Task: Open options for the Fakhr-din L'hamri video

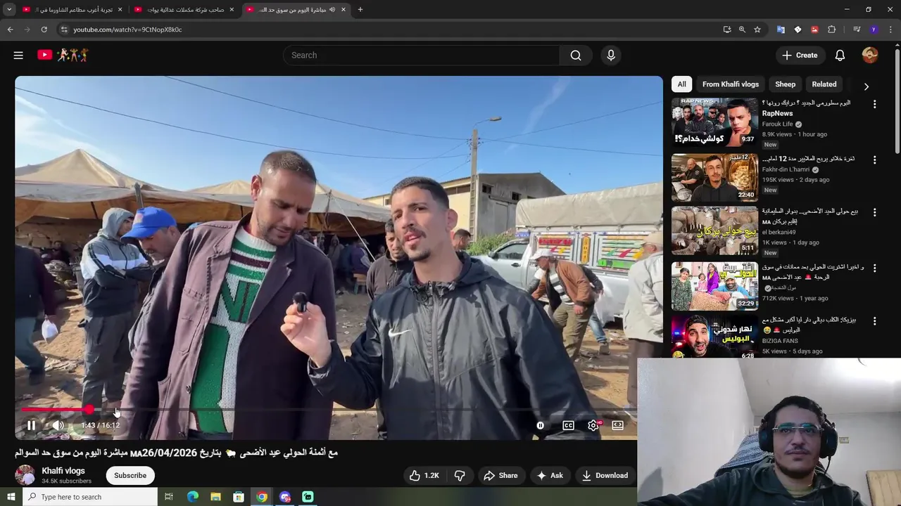Action: click(874, 160)
